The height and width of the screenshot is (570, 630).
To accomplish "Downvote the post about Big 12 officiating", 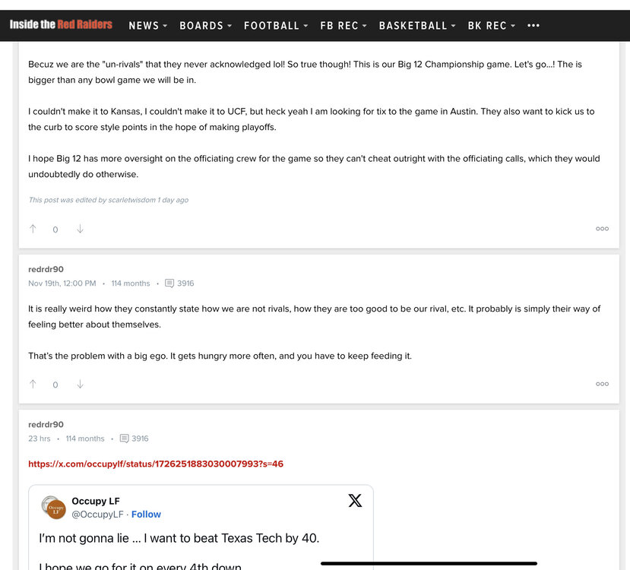I will [x=80, y=229].
